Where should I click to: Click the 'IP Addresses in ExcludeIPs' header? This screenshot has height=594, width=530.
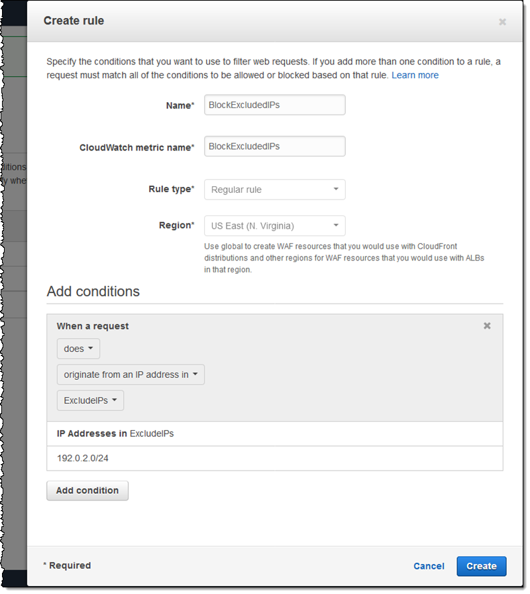(115, 434)
